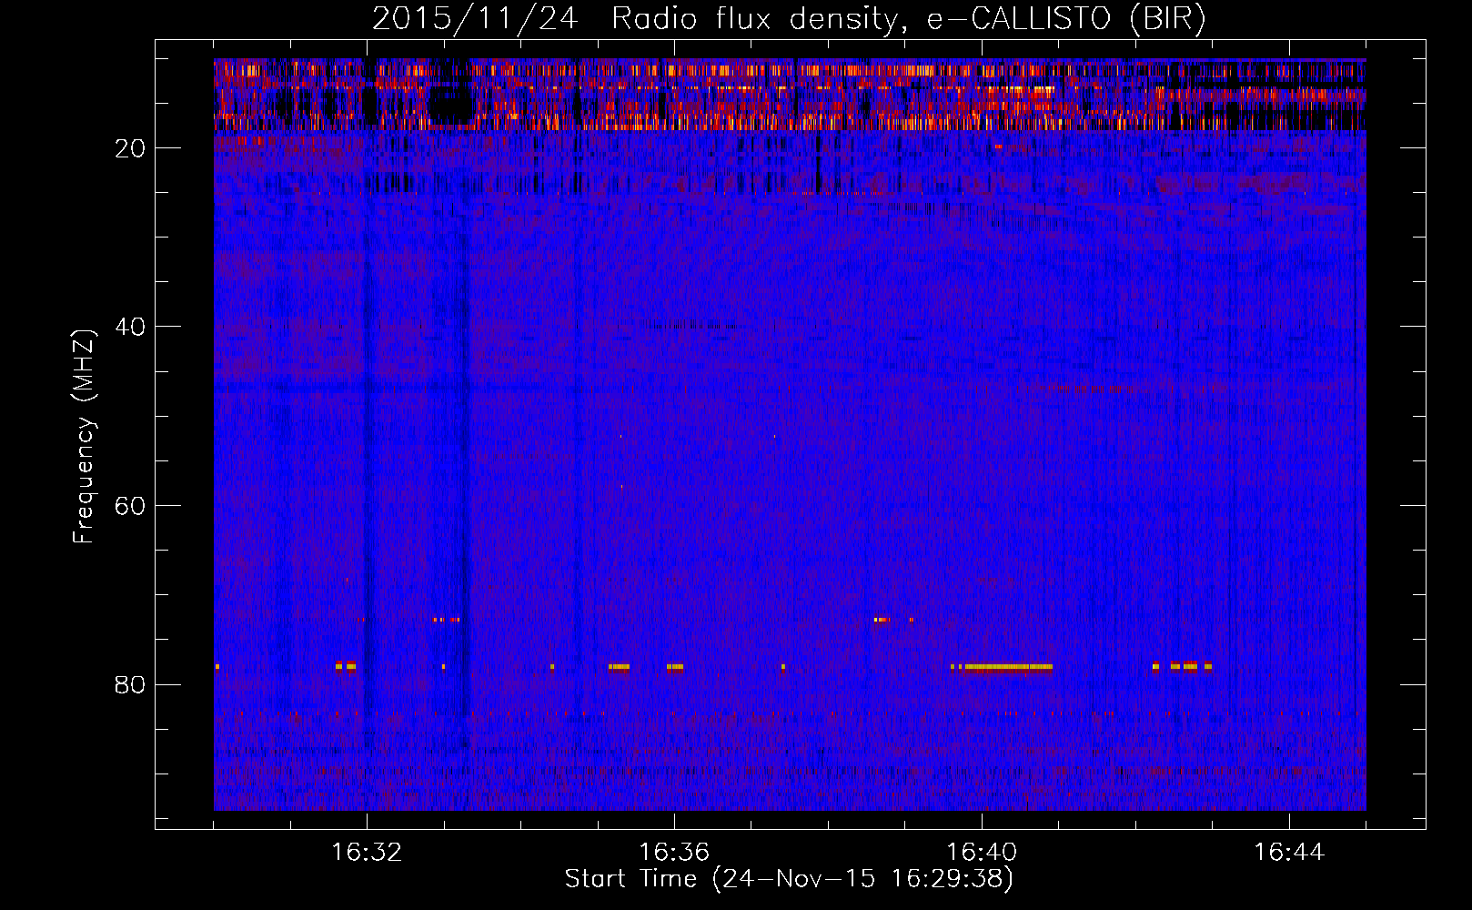This screenshot has width=1472, height=910.
Task: Click the long yellow emission line near 16:40
Action: tap(1008, 667)
